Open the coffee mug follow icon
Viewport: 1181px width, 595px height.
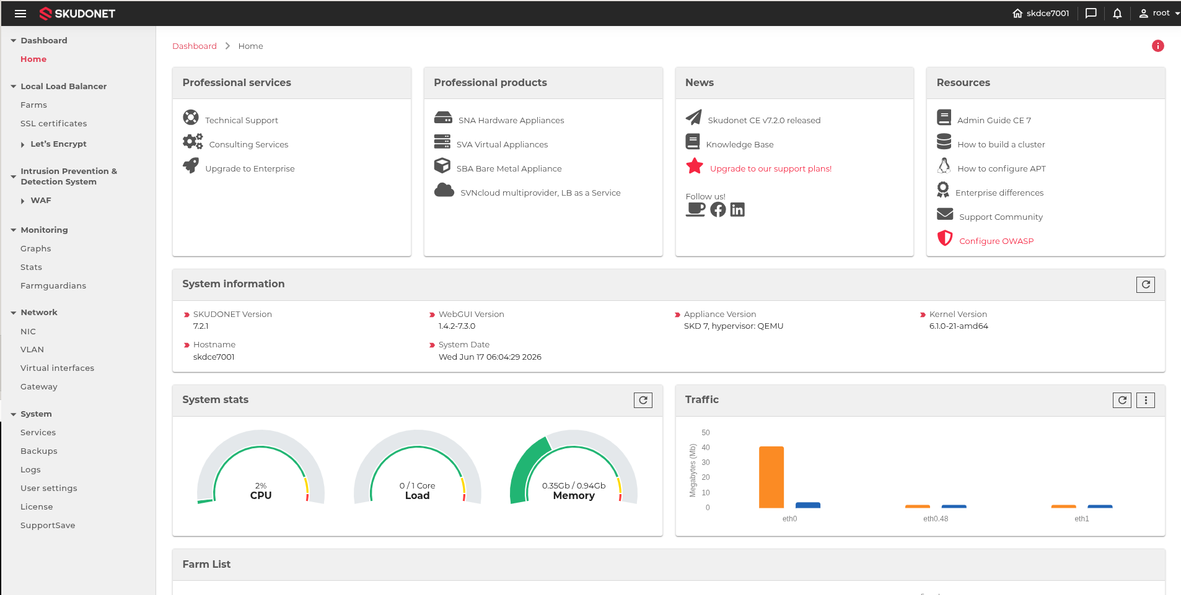point(696,209)
